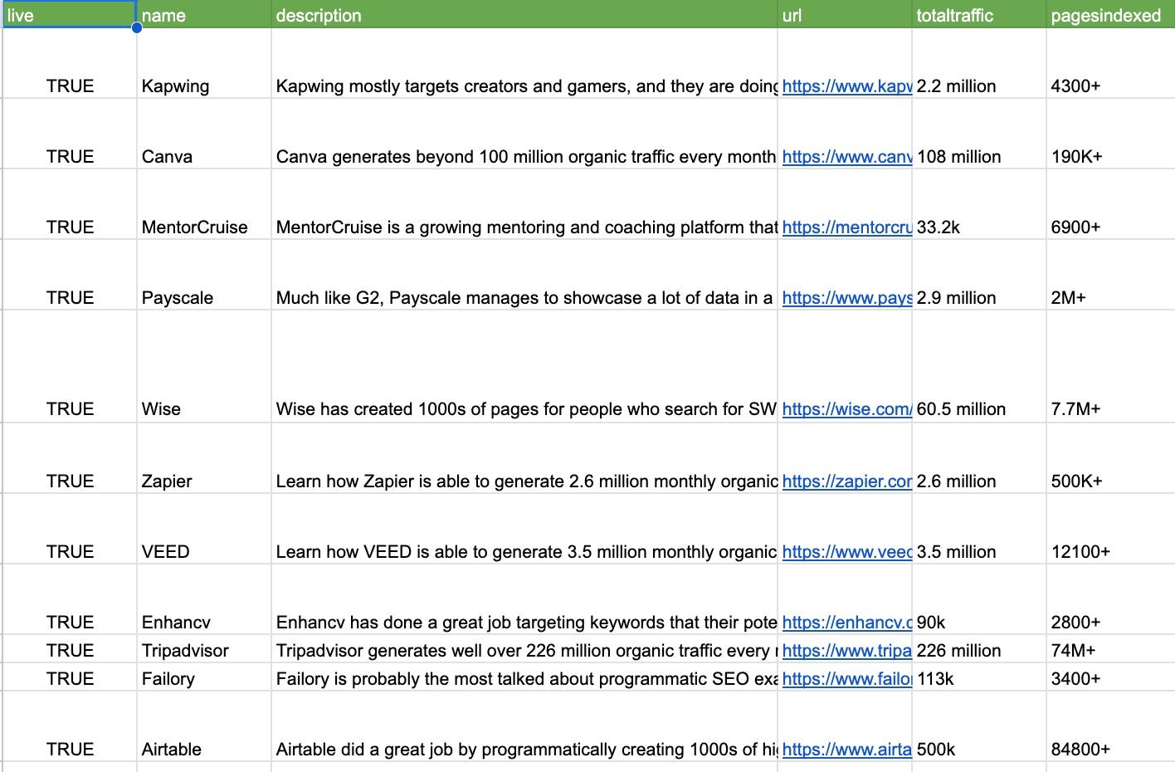Click the '2.6 million' traffic cell

(x=979, y=458)
